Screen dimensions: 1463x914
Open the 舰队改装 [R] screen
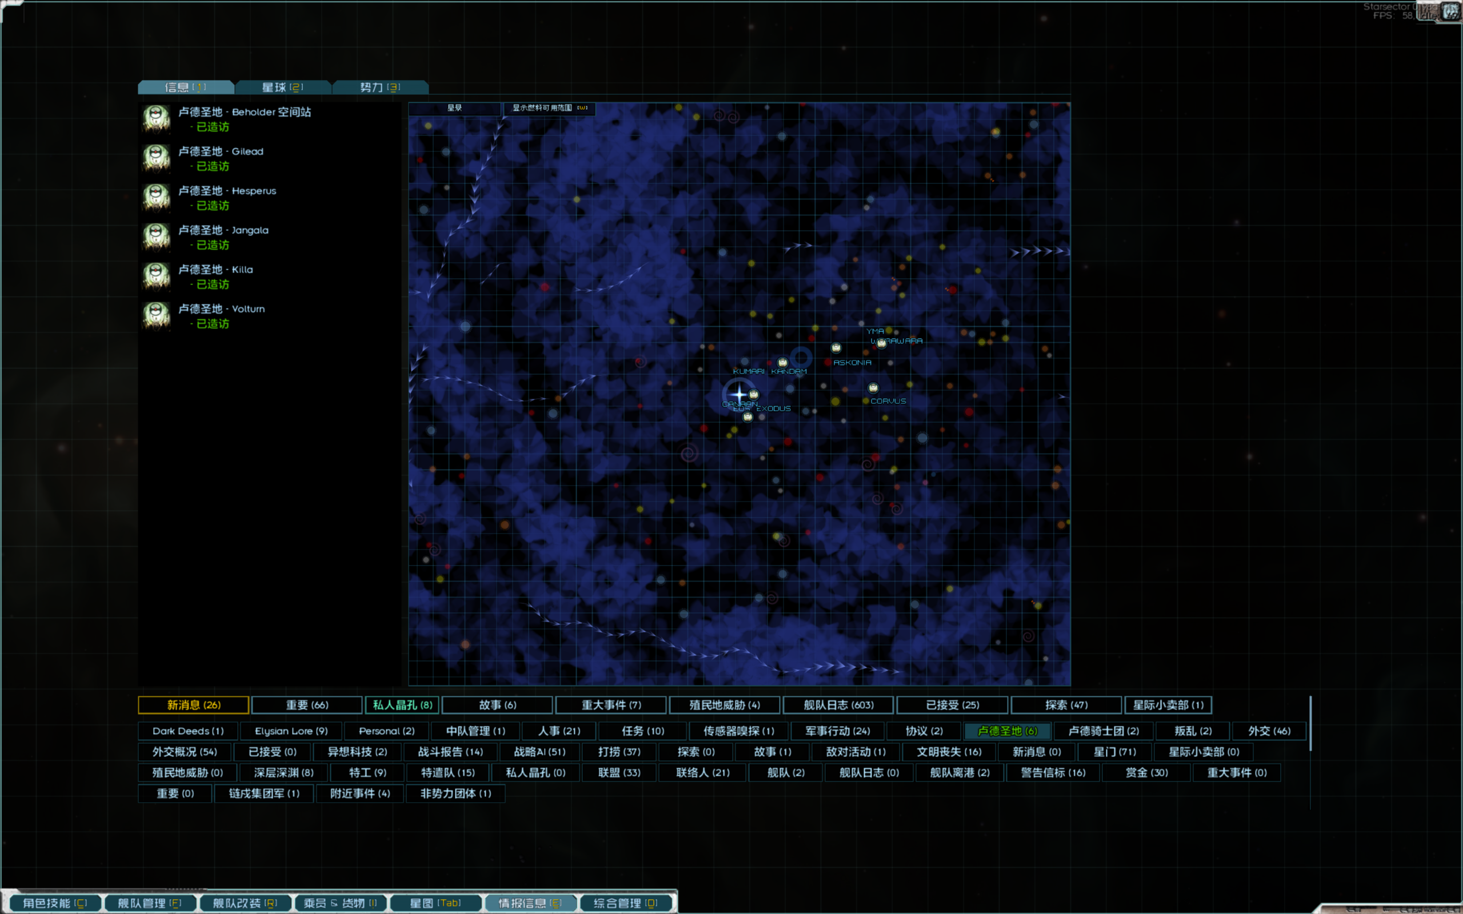(245, 903)
